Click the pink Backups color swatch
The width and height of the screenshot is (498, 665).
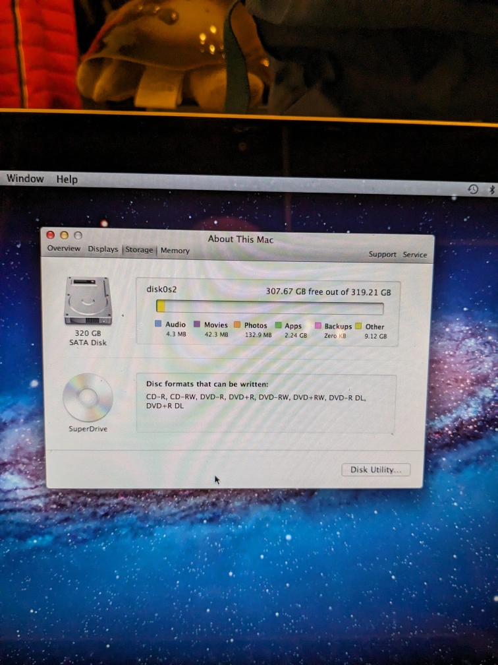pos(318,325)
